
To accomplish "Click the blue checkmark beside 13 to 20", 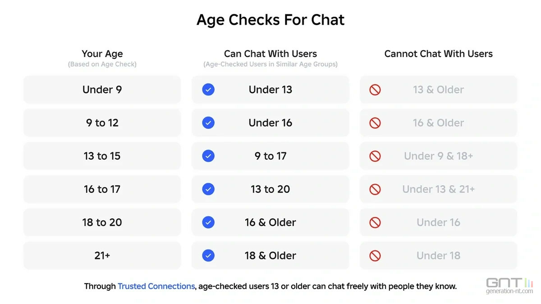I will (208, 189).
